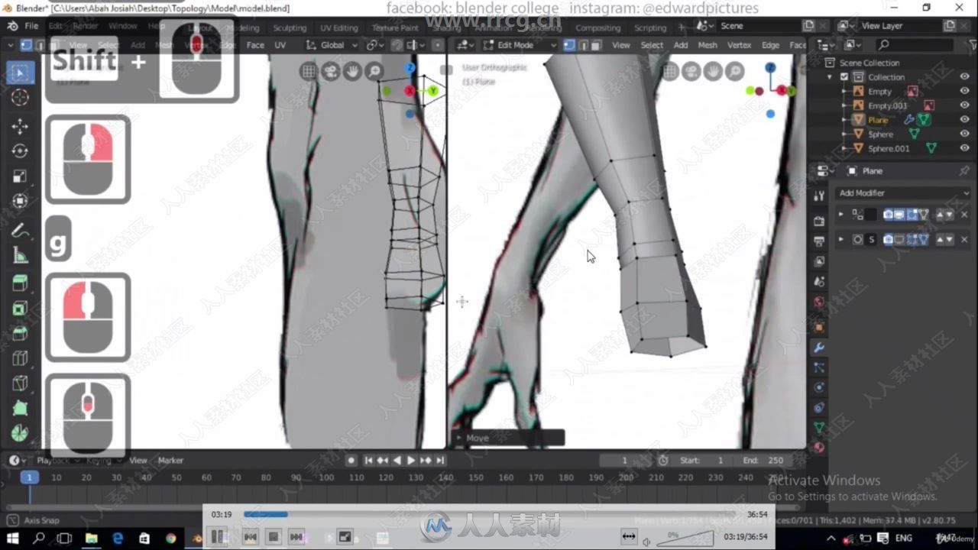The image size is (978, 550).
Task: Select the Inset Faces tool
Action: [20, 309]
